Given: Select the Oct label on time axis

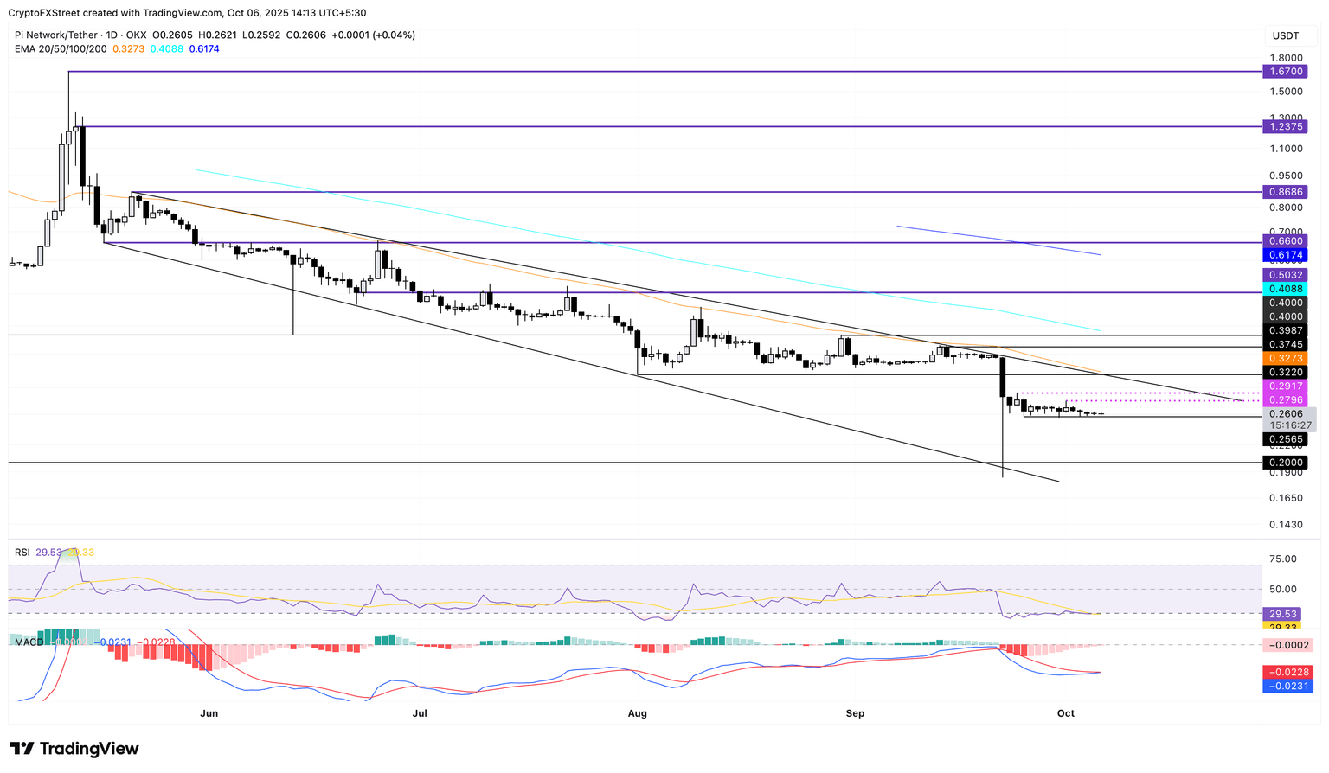Looking at the screenshot, I should [1066, 713].
